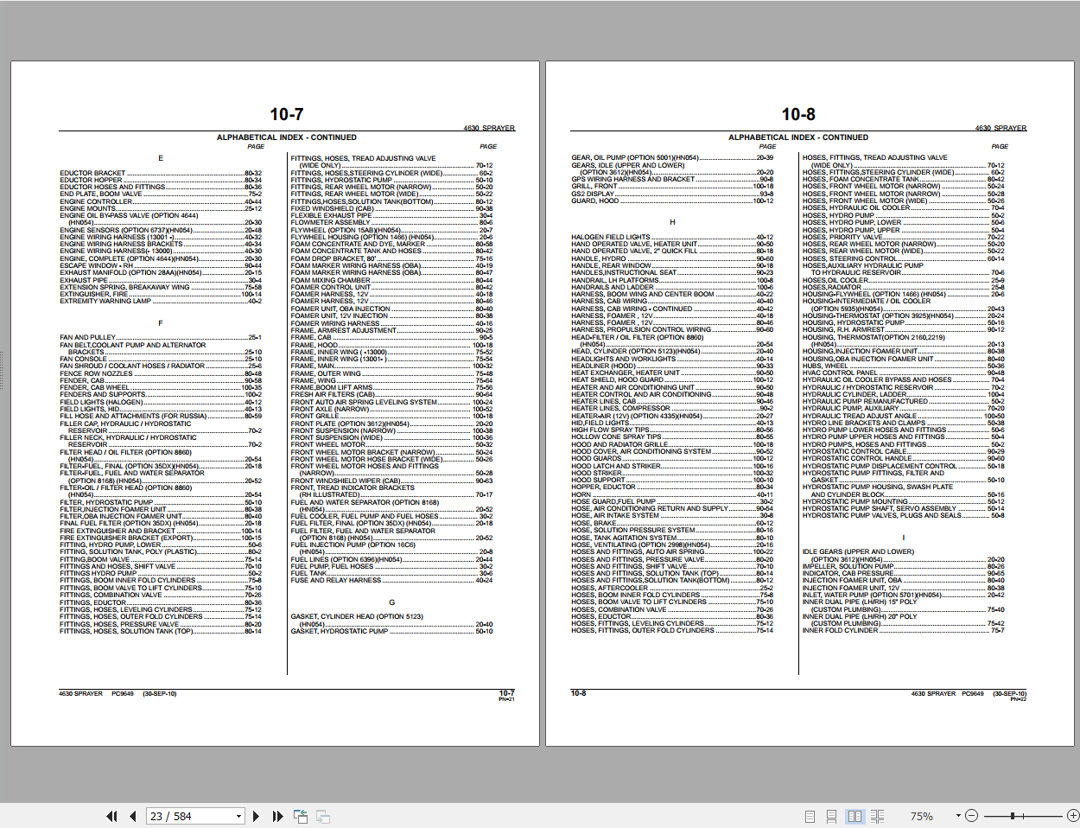Zoom out using the minus icon

pyautogui.click(x=972, y=815)
